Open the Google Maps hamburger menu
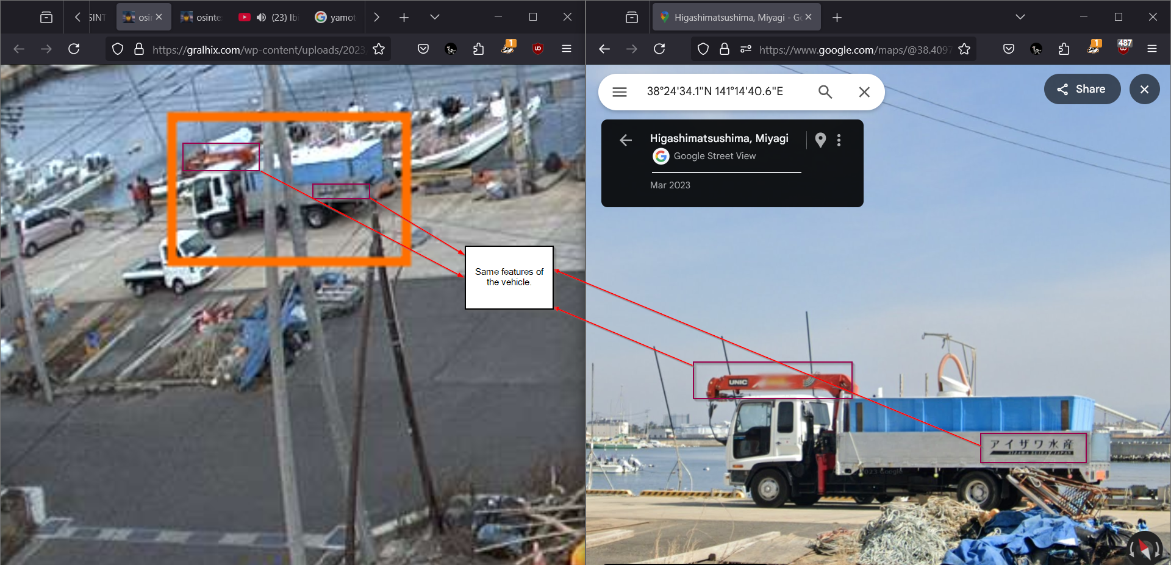Screen dimensions: 1171x565 coord(620,92)
